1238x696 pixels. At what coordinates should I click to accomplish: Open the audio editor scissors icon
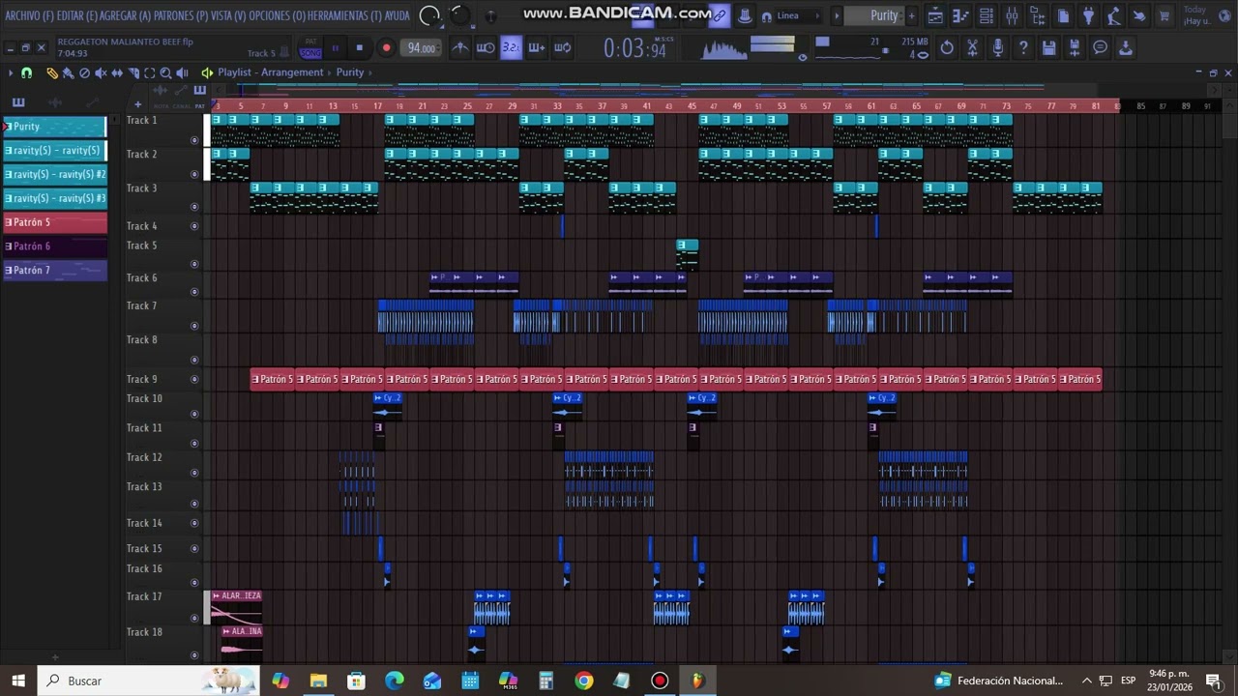pyautogui.click(x=972, y=47)
